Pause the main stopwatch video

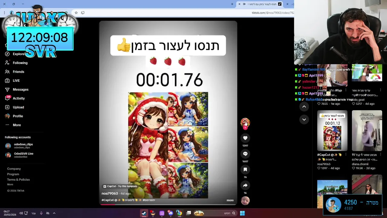[168, 113]
